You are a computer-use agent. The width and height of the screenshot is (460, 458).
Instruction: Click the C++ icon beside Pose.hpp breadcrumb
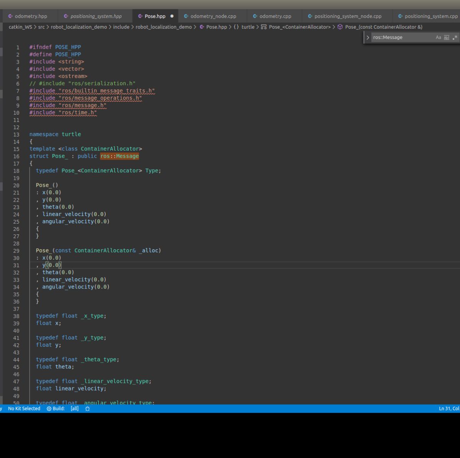pos(202,27)
